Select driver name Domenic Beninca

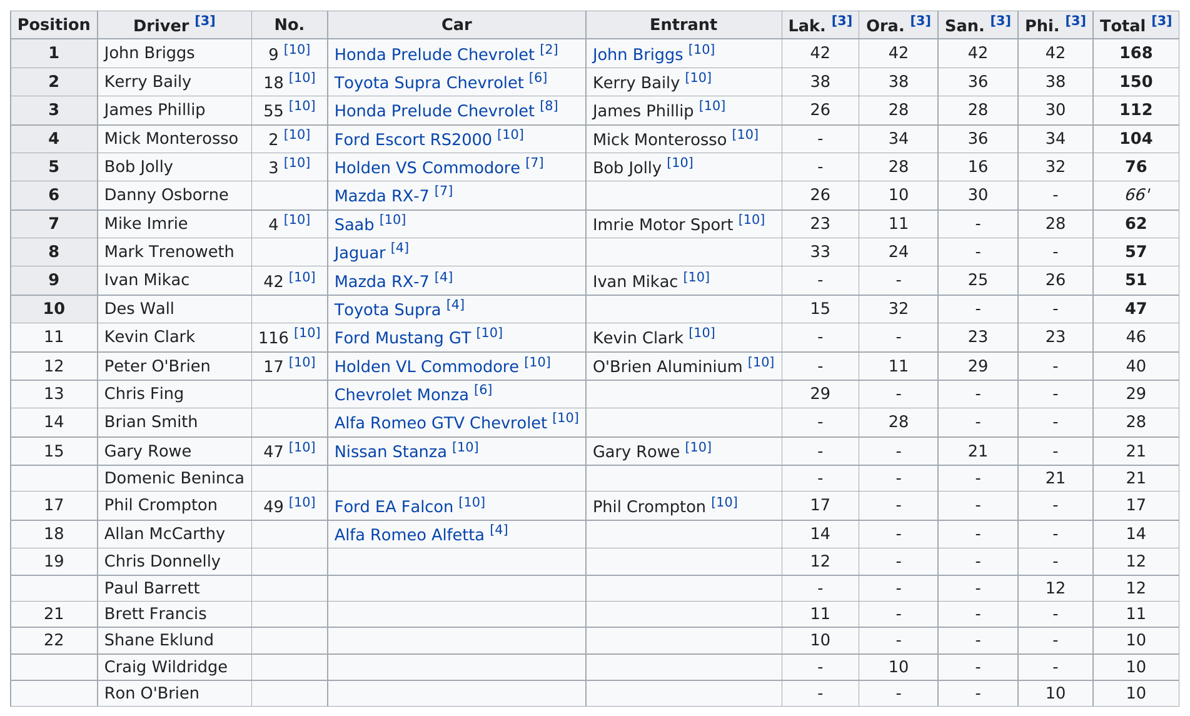pyautogui.click(x=174, y=478)
